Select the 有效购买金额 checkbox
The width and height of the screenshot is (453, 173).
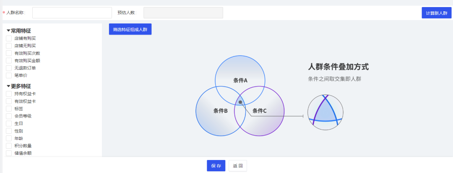coord(9,61)
